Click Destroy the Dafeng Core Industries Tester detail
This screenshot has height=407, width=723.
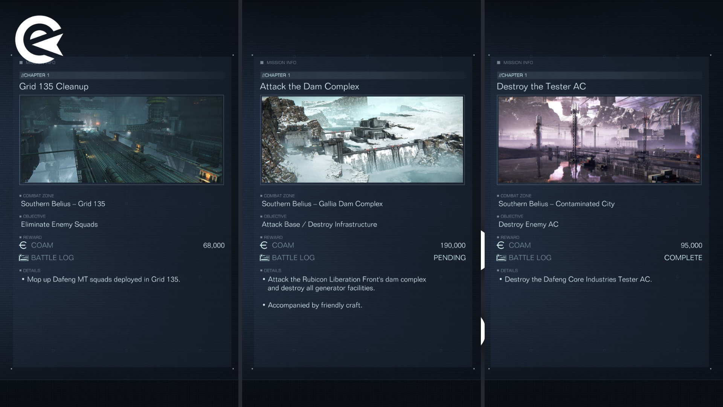point(578,280)
